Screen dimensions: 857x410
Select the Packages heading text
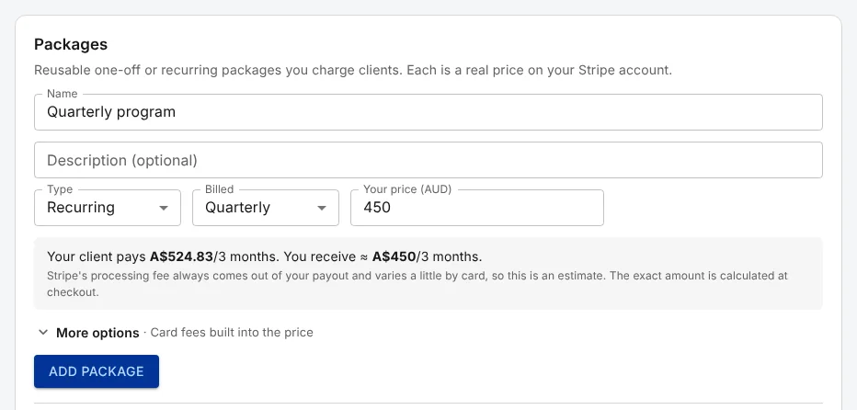[x=71, y=44]
